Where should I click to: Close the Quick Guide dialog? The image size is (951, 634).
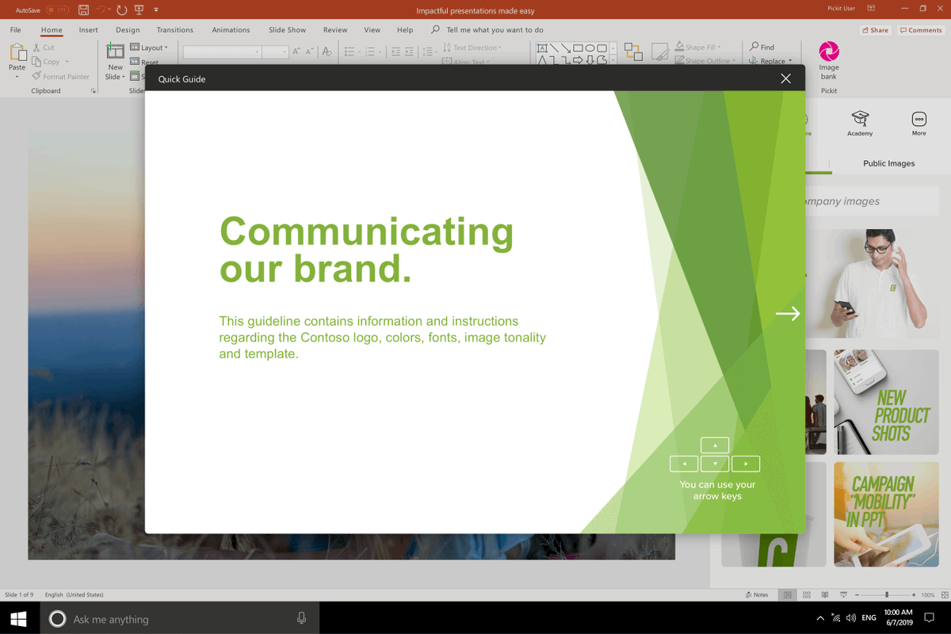pyautogui.click(x=785, y=78)
